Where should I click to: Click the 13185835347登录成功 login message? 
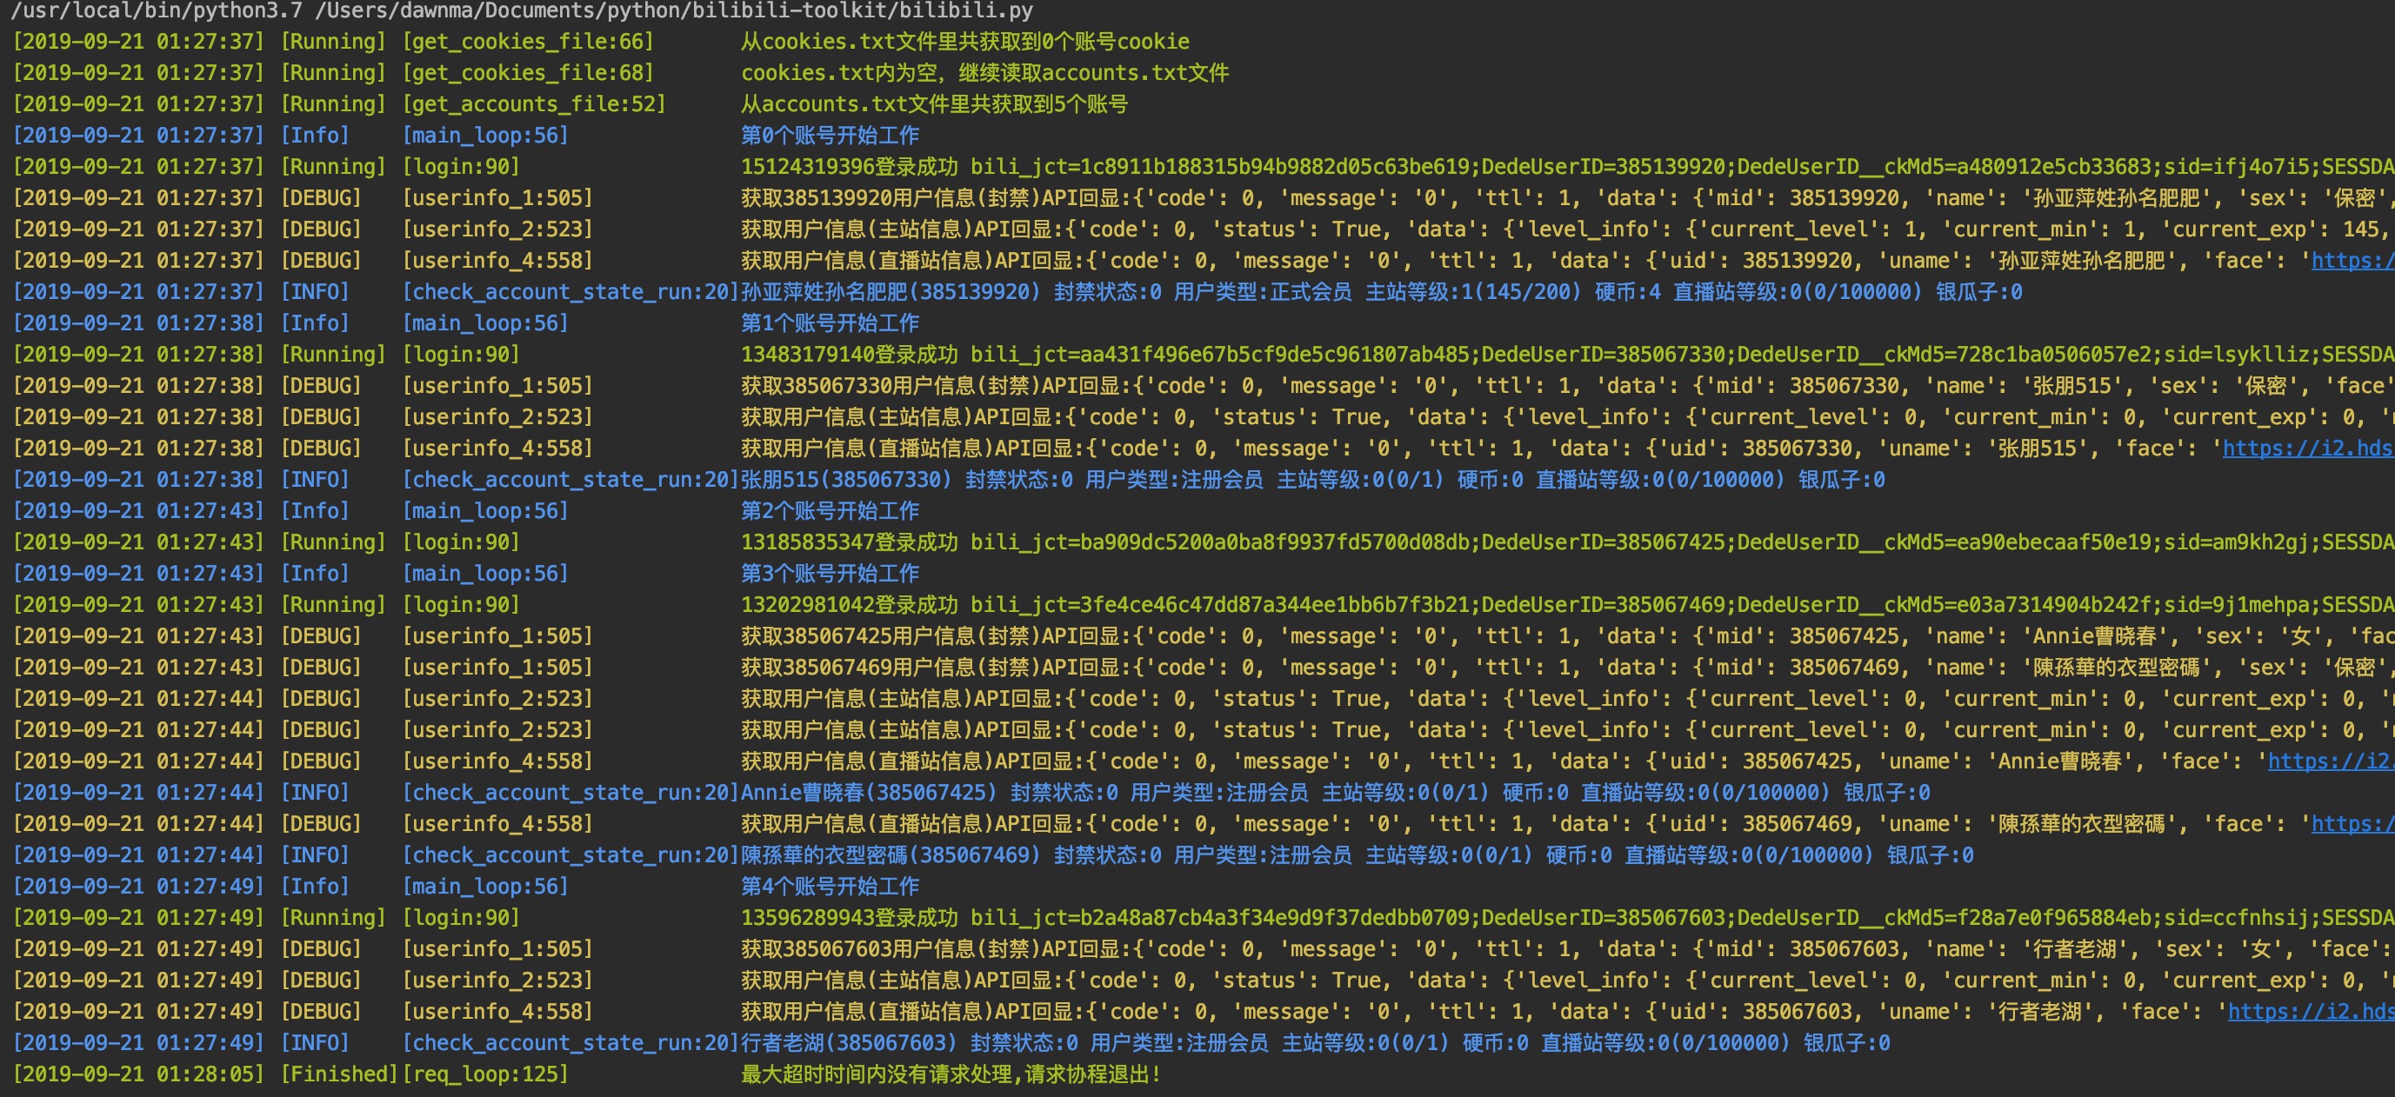pos(849,543)
